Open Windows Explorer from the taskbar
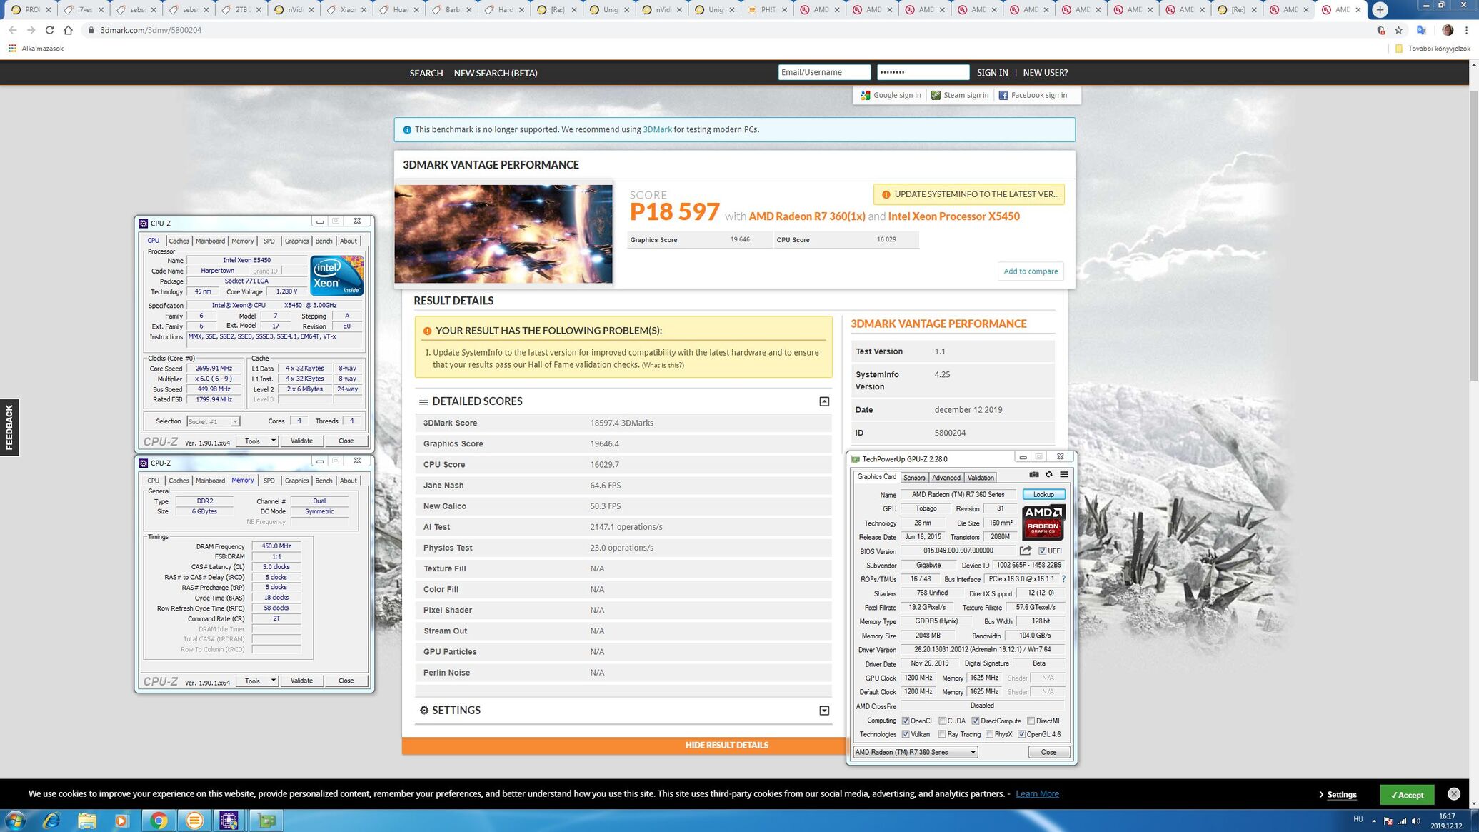This screenshot has width=1479, height=832. point(87,820)
